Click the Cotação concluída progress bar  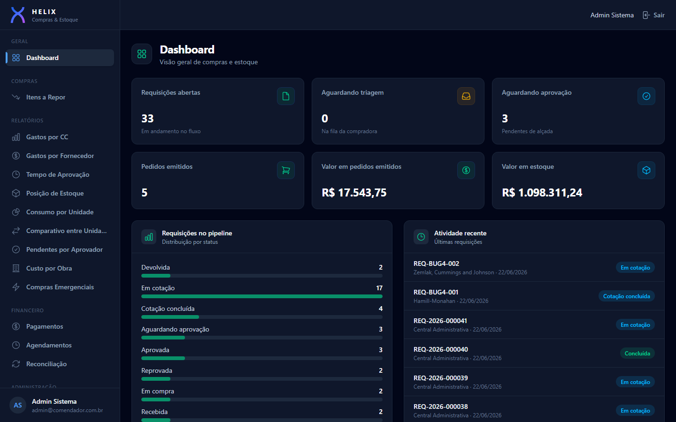(262, 317)
